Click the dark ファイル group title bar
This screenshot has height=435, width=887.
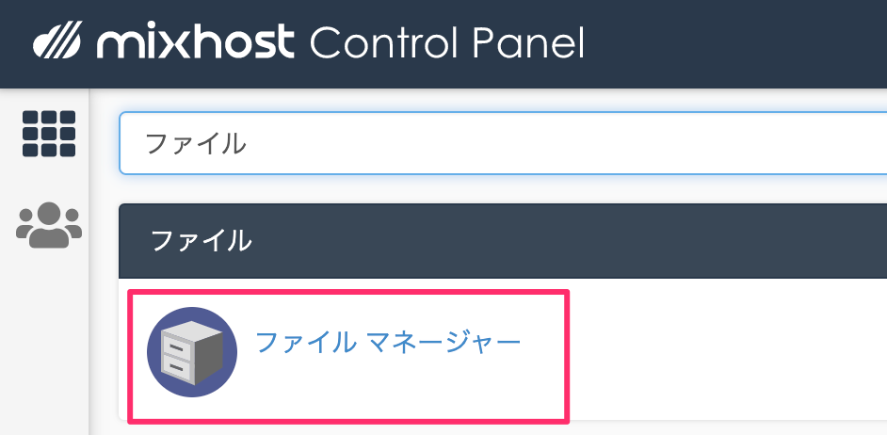pos(503,242)
